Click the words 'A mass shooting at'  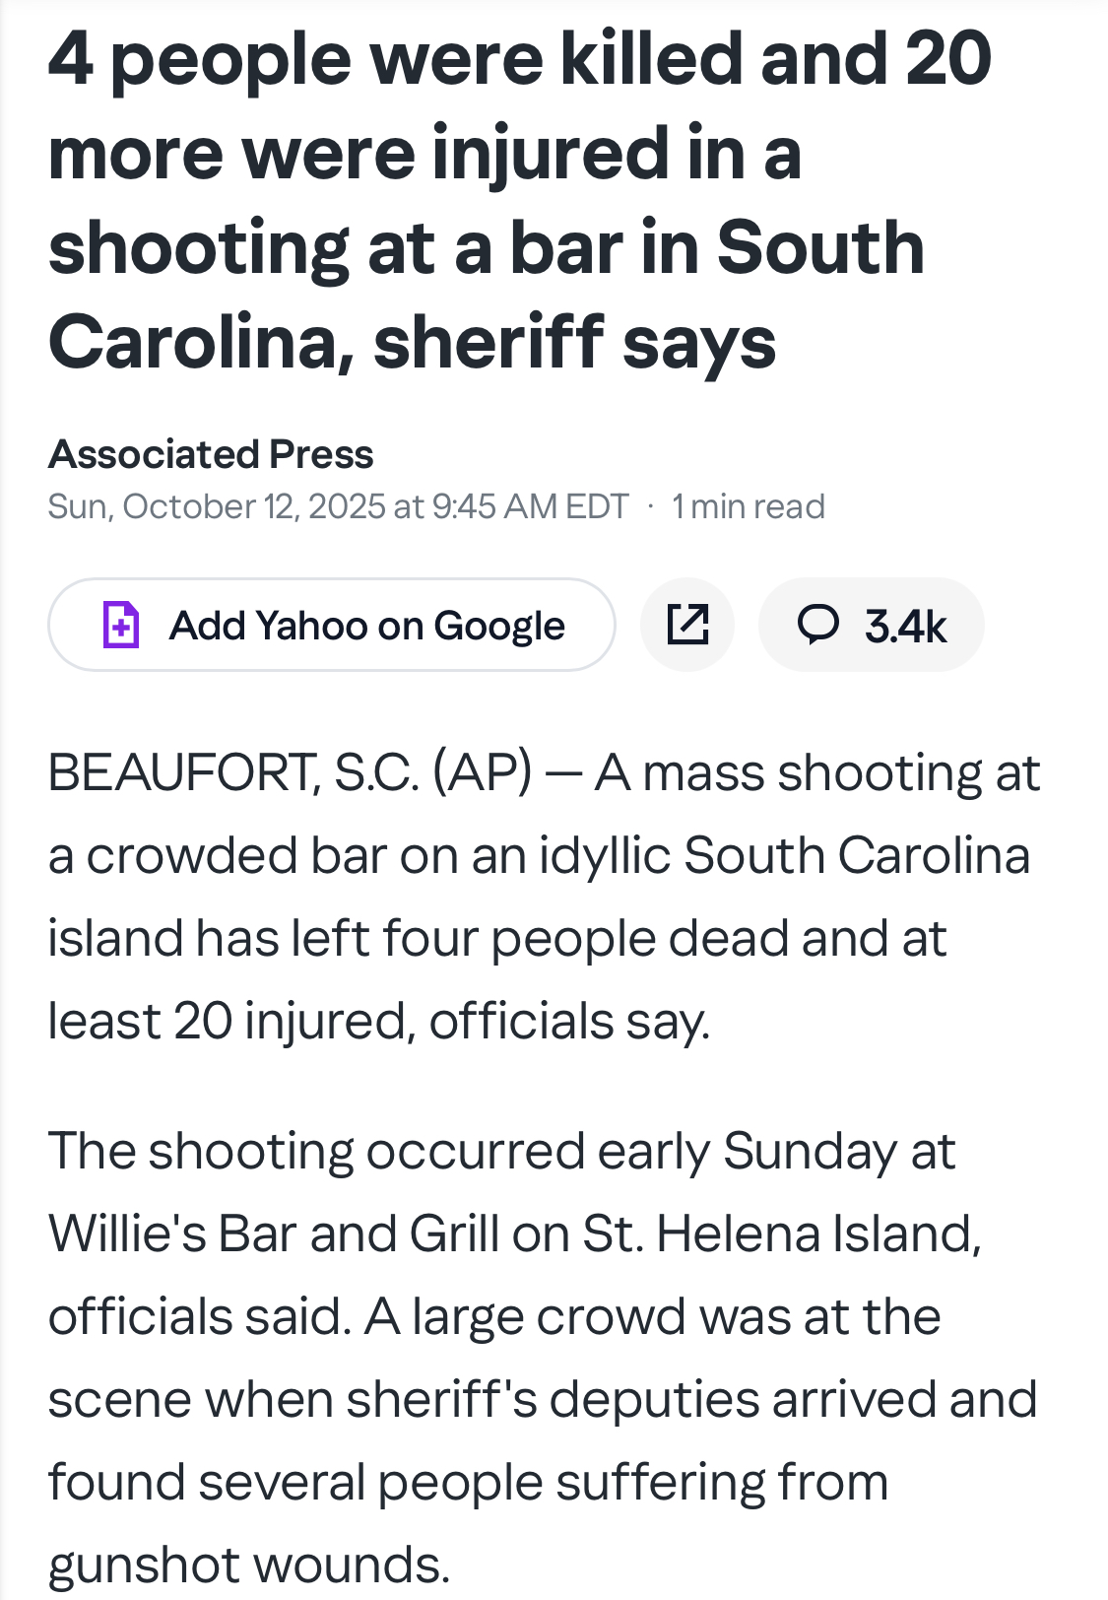pos(817,772)
